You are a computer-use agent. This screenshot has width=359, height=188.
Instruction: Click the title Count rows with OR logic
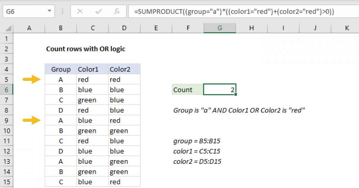86,49
